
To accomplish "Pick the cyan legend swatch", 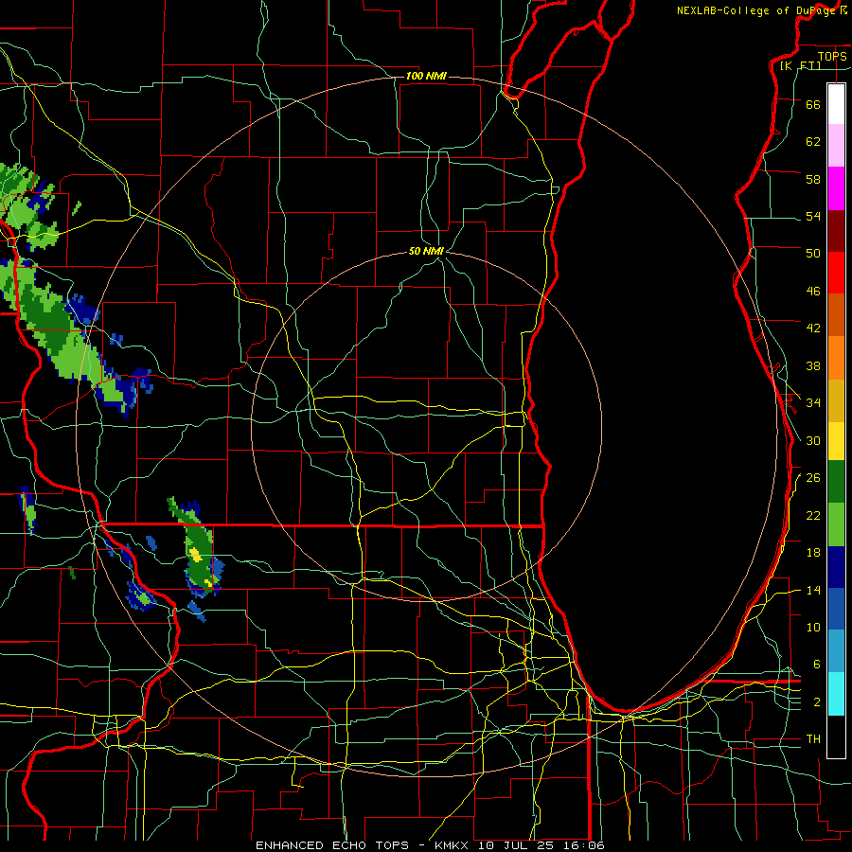I will (x=836, y=694).
